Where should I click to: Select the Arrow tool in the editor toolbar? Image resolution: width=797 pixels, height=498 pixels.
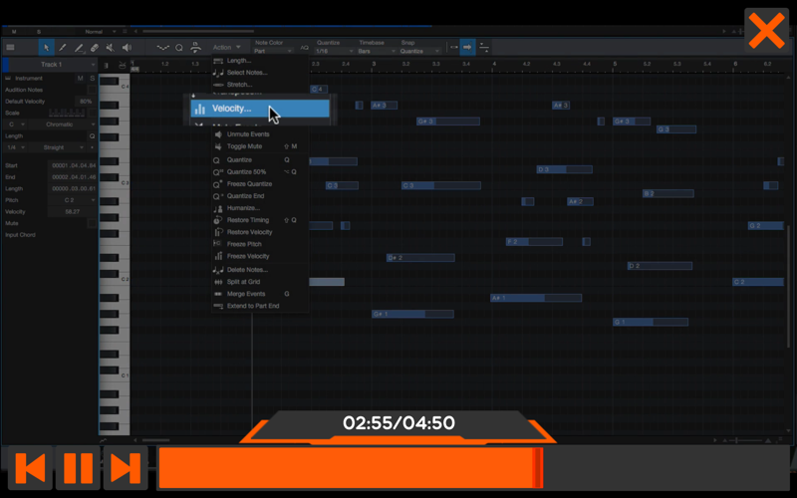46,47
